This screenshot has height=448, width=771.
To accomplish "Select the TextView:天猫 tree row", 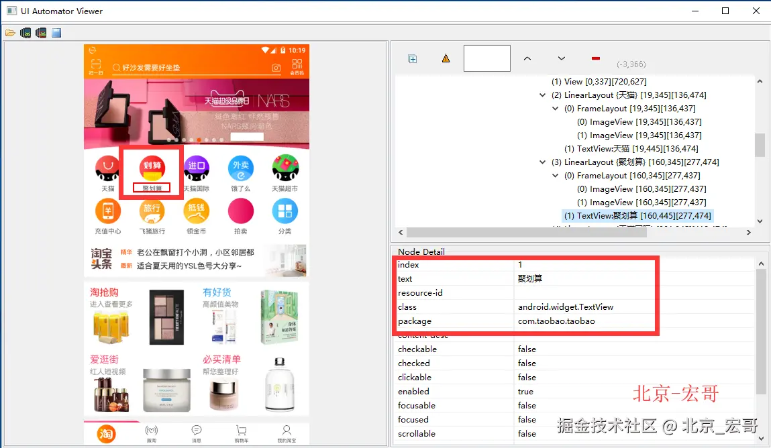I will click(x=631, y=149).
